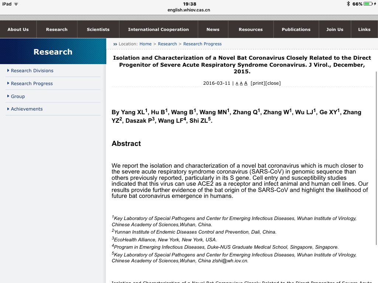
Task: Click the 2016-03-11 date text
Action: coord(216,83)
